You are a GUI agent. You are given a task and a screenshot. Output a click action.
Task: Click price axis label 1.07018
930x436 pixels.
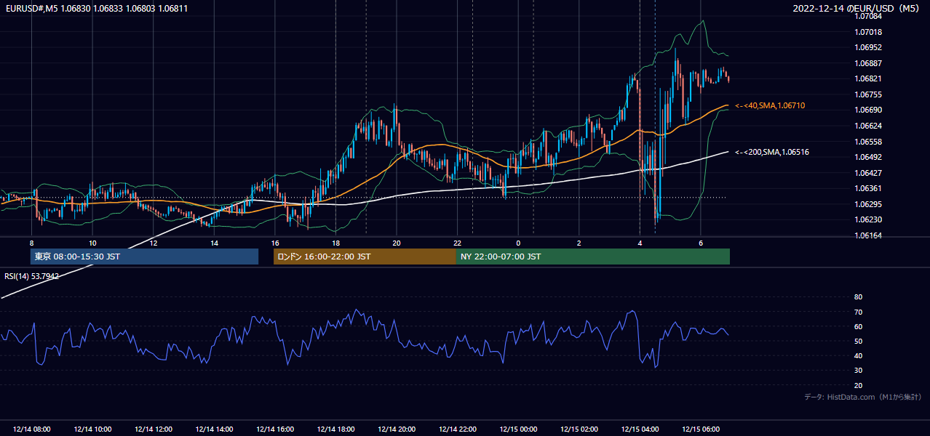tap(868, 32)
